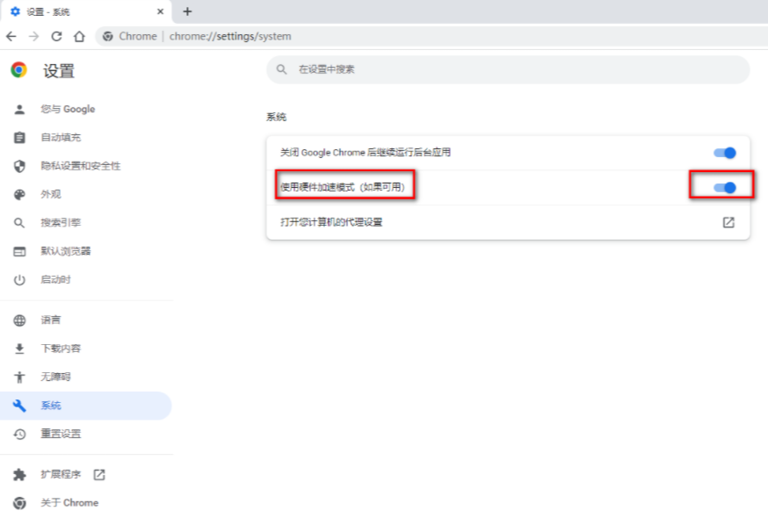This screenshot has width=768, height=518.
Task: Focus the 在设置中搜索 search field
Action: 508,69
